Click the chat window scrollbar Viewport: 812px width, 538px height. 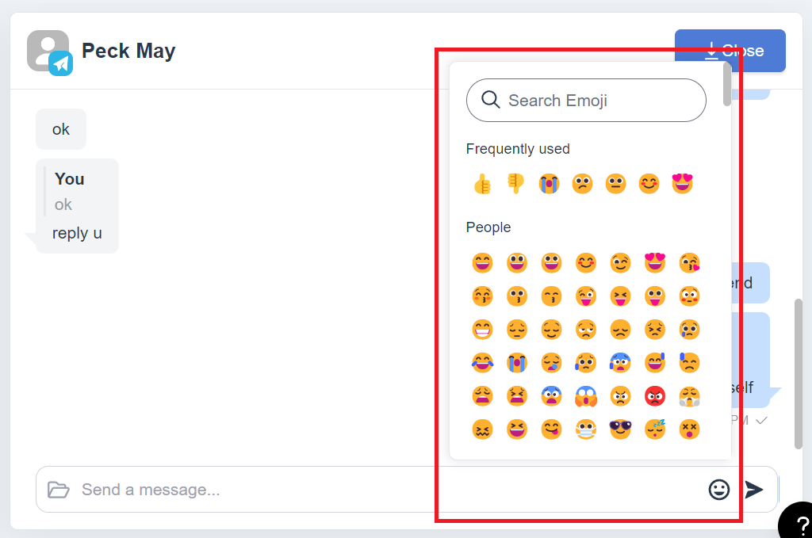click(x=798, y=373)
